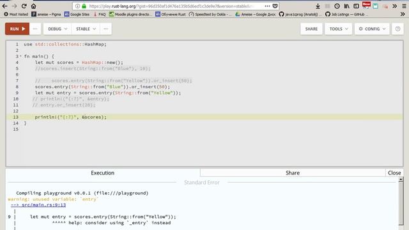Open the page actions three-dots menu
Screen dimensions: 409x230
(267, 6)
